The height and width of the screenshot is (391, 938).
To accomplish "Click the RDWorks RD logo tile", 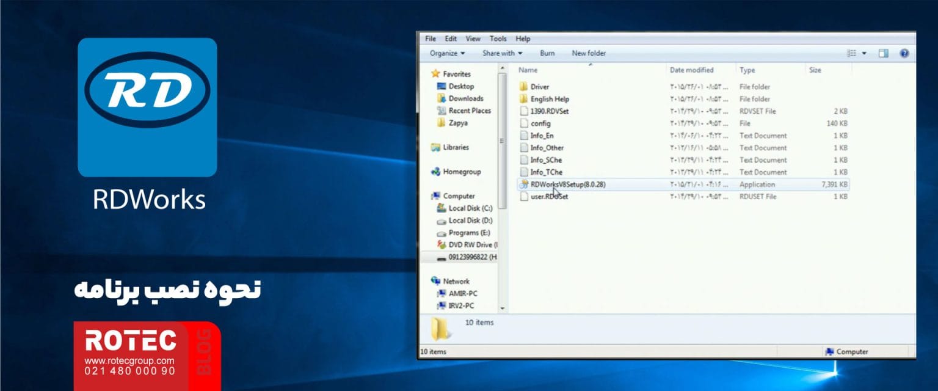I will [x=147, y=108].
